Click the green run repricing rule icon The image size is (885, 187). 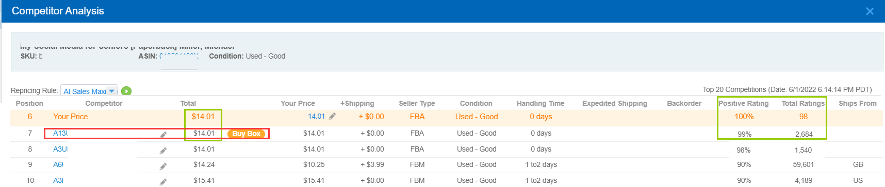(126, 91)
